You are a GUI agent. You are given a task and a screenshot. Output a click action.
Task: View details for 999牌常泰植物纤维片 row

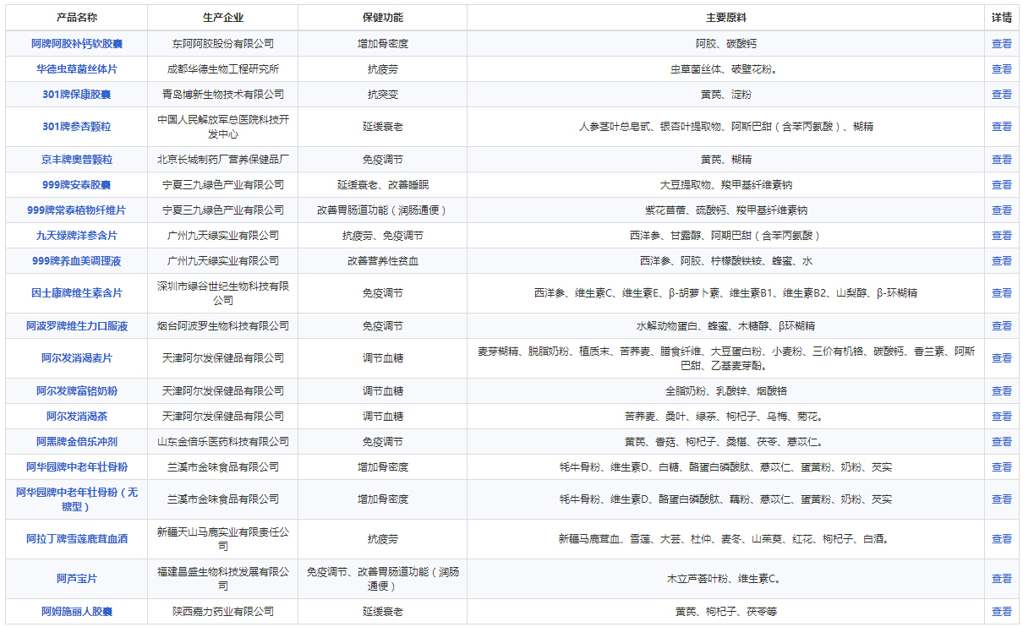(1001, 210)
